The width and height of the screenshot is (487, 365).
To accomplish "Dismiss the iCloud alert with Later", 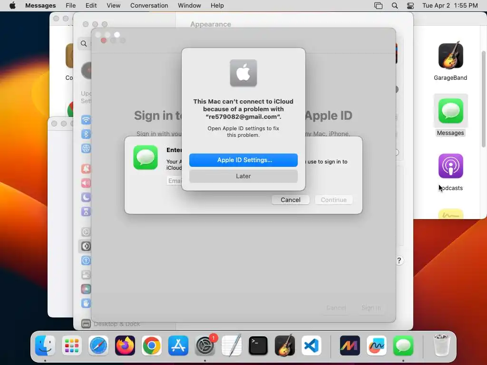I will 243,176.
